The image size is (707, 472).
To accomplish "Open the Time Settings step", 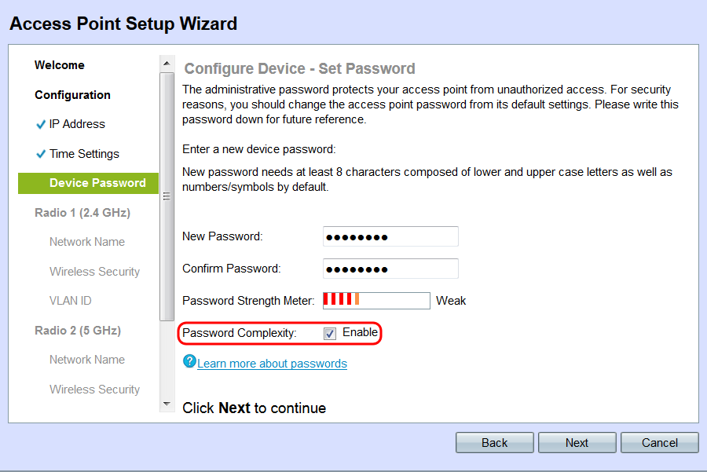I will pos(84,154).
